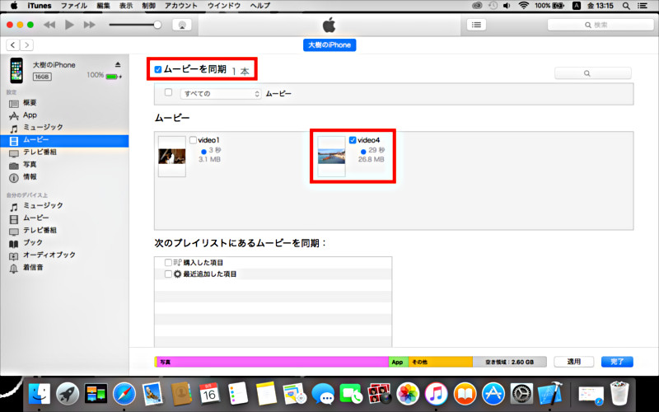This screenshot has height=412, width=659.
Task: Open the 制御 menu
Action: [x=148, y=6]
